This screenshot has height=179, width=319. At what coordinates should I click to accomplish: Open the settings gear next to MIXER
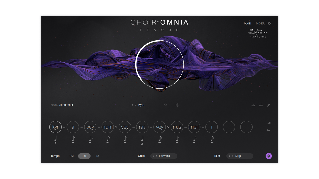click(269, 23)
